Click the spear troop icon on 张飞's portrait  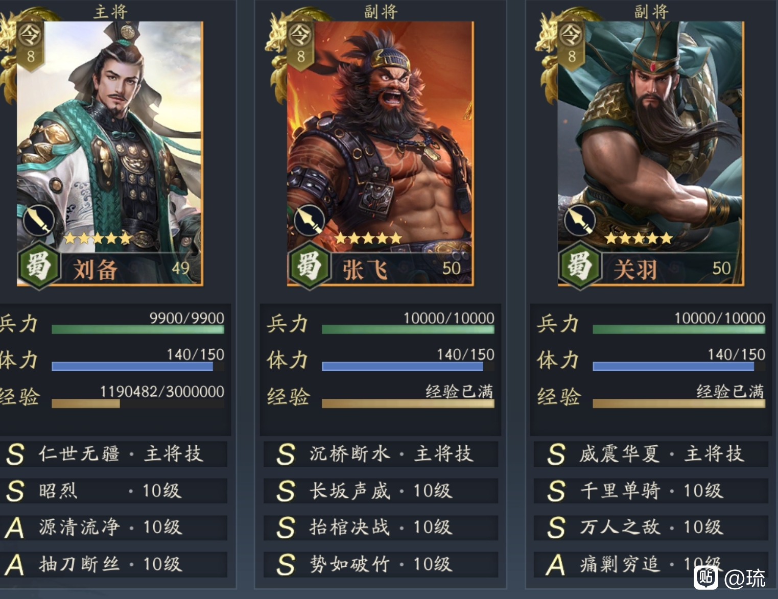pos(309,220)
